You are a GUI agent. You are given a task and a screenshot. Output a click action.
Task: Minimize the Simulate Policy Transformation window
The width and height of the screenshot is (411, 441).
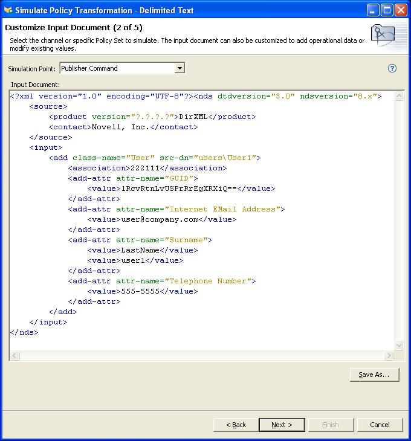pos(373,10)
